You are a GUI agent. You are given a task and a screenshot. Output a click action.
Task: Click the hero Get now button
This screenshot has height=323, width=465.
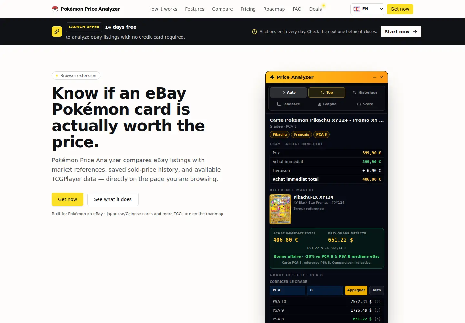(x=67, y=199)
